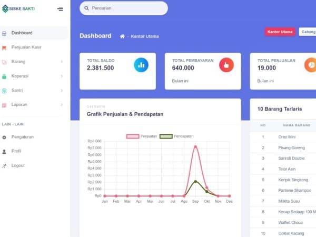The height and width of the screenshot is (237, 316).
Task: Click the Koperasi sidebar icon
Action: point(4,76)
